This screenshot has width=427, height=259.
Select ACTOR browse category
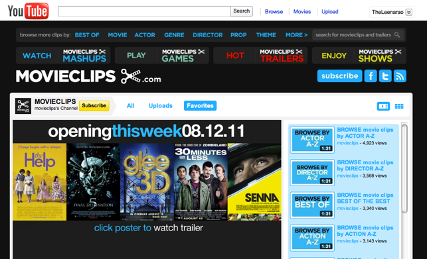[145, 35]
